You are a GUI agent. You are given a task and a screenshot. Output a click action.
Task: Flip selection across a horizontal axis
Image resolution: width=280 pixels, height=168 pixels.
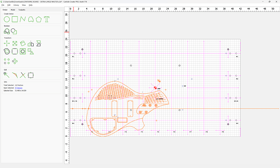[39, 43]
